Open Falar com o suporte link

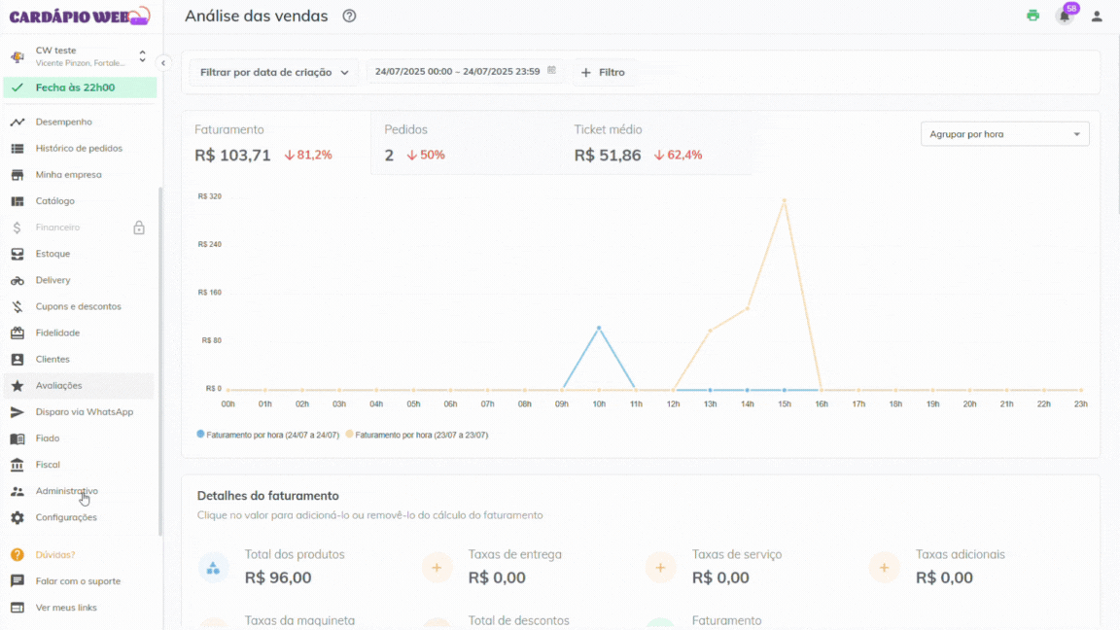pos(78,581)
